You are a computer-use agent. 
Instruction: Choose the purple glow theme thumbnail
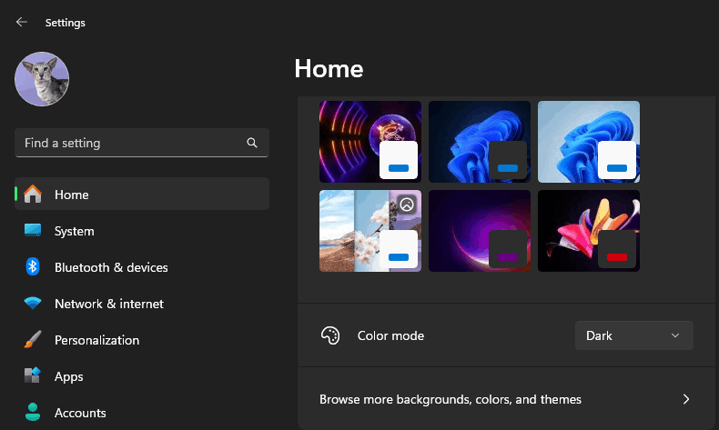point(479,231)
